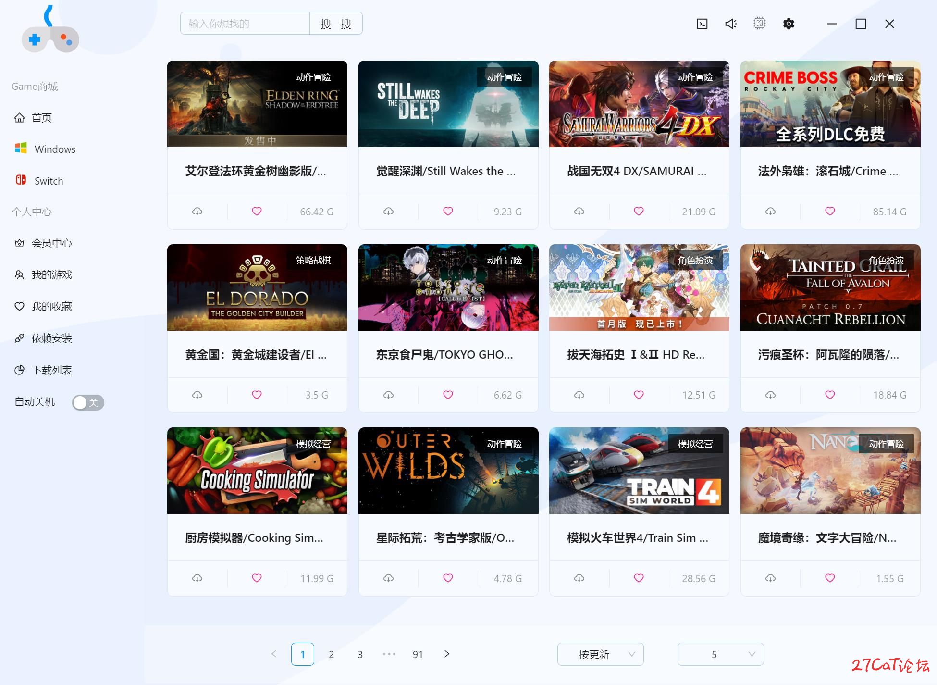The width and height of the screenshot is (937, 685).
Task: Download El Dorado game cloud icon
Action: [x=197, y=395]
